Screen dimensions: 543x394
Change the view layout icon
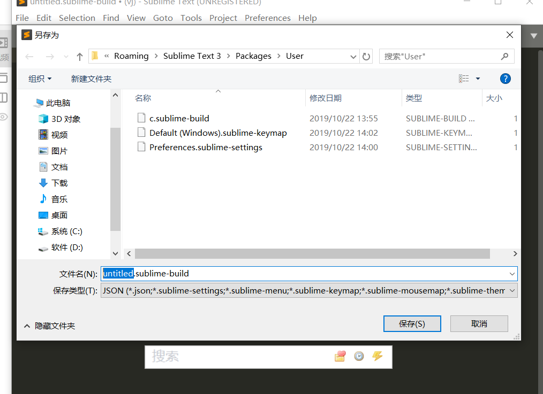464,79
